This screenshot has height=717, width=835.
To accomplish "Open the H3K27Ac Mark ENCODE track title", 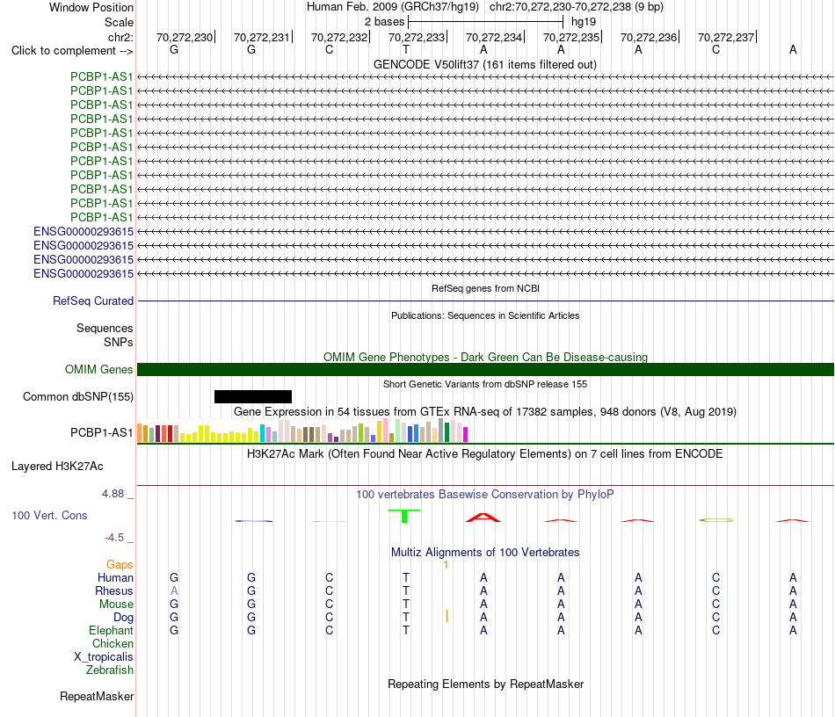I will [485, 454].
